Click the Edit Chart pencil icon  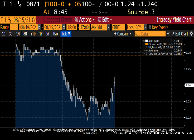pos(173,34)
